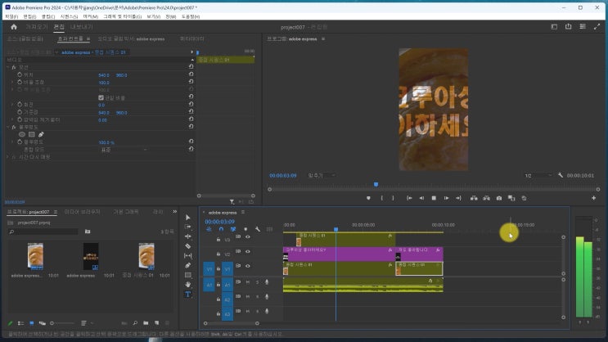The image size is (608, 342).
Task: Open the Export workspace
Action: click(81, 26)
